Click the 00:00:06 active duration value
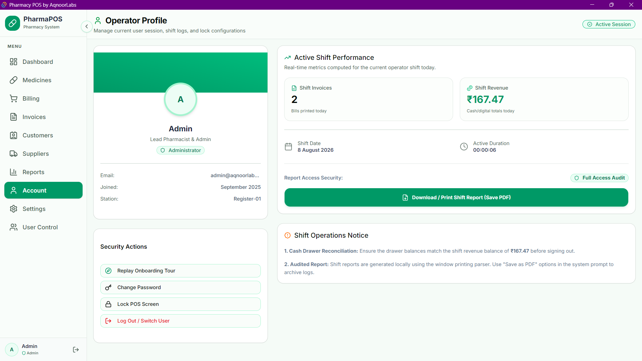This screenshot has width=642, height=361. [485, 150]
